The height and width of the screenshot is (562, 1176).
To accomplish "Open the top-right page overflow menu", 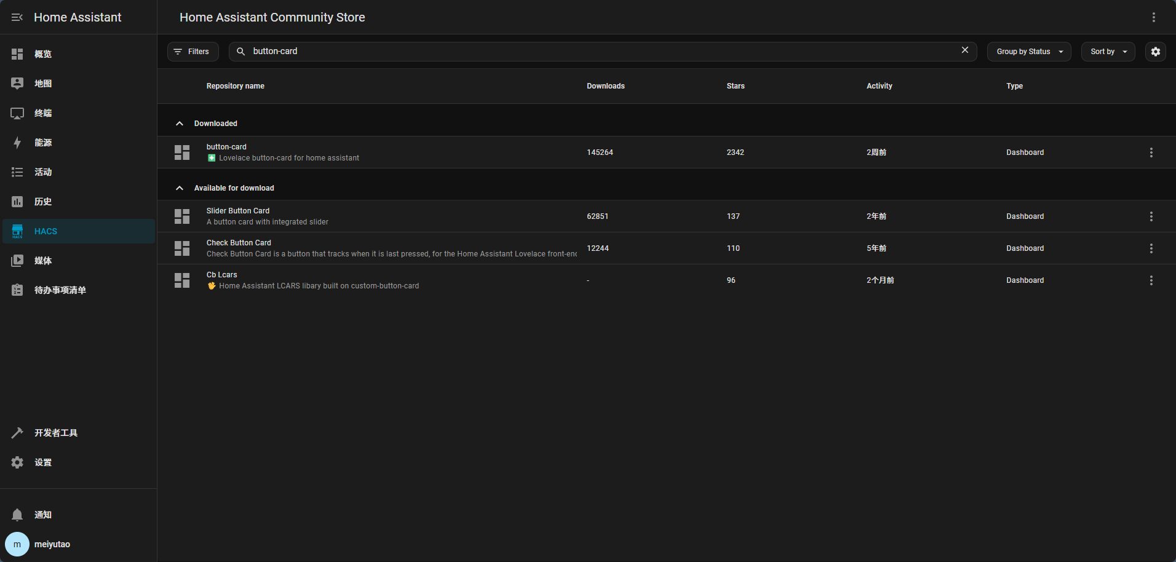I will pos(1153,17).
